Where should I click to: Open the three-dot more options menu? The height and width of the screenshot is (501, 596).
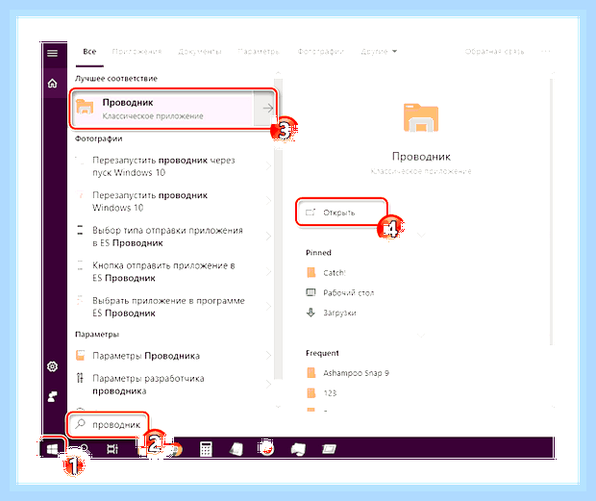tap(546, 51)
